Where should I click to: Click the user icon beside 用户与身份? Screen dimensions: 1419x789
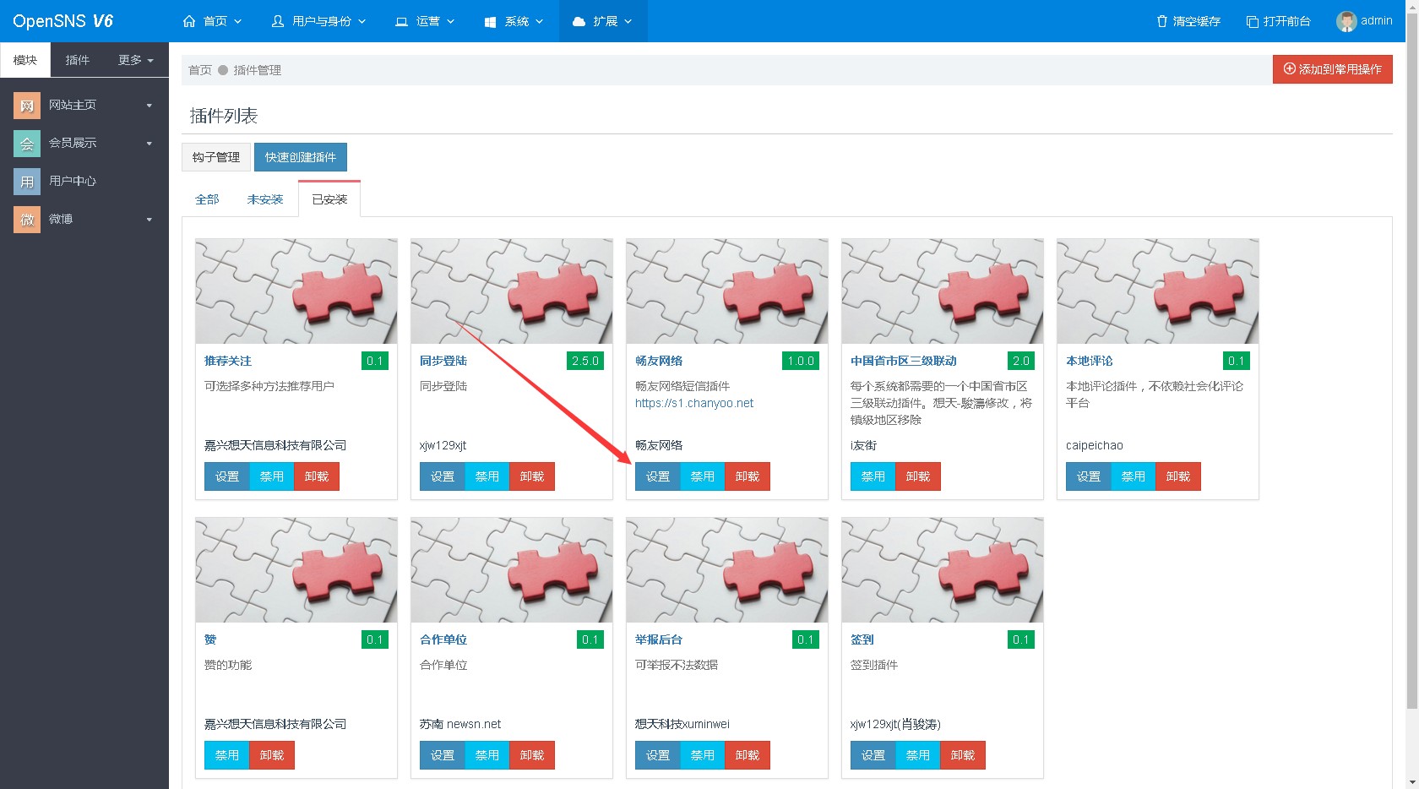[x=278, y=21]
